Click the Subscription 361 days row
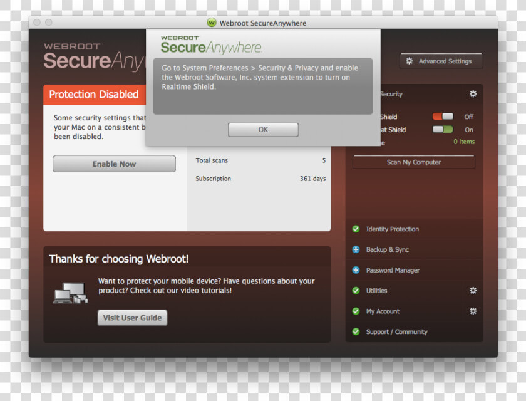Viewport: 526px width, 401px height. [260, 179]
